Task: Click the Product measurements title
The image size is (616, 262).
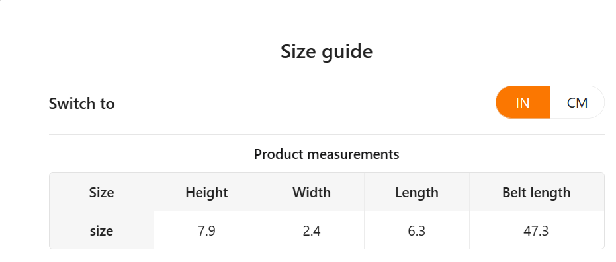Action: [326, 154]
